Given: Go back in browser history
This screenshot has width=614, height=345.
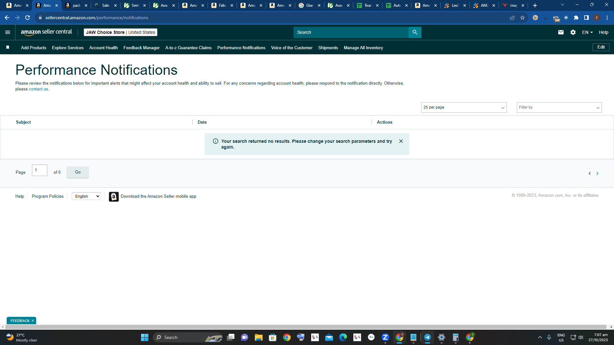Looking at the screenshot, I should tap(7, 18).
